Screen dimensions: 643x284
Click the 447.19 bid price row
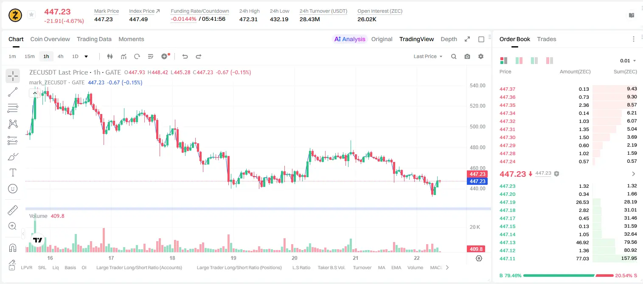click(x=568, y=202)
